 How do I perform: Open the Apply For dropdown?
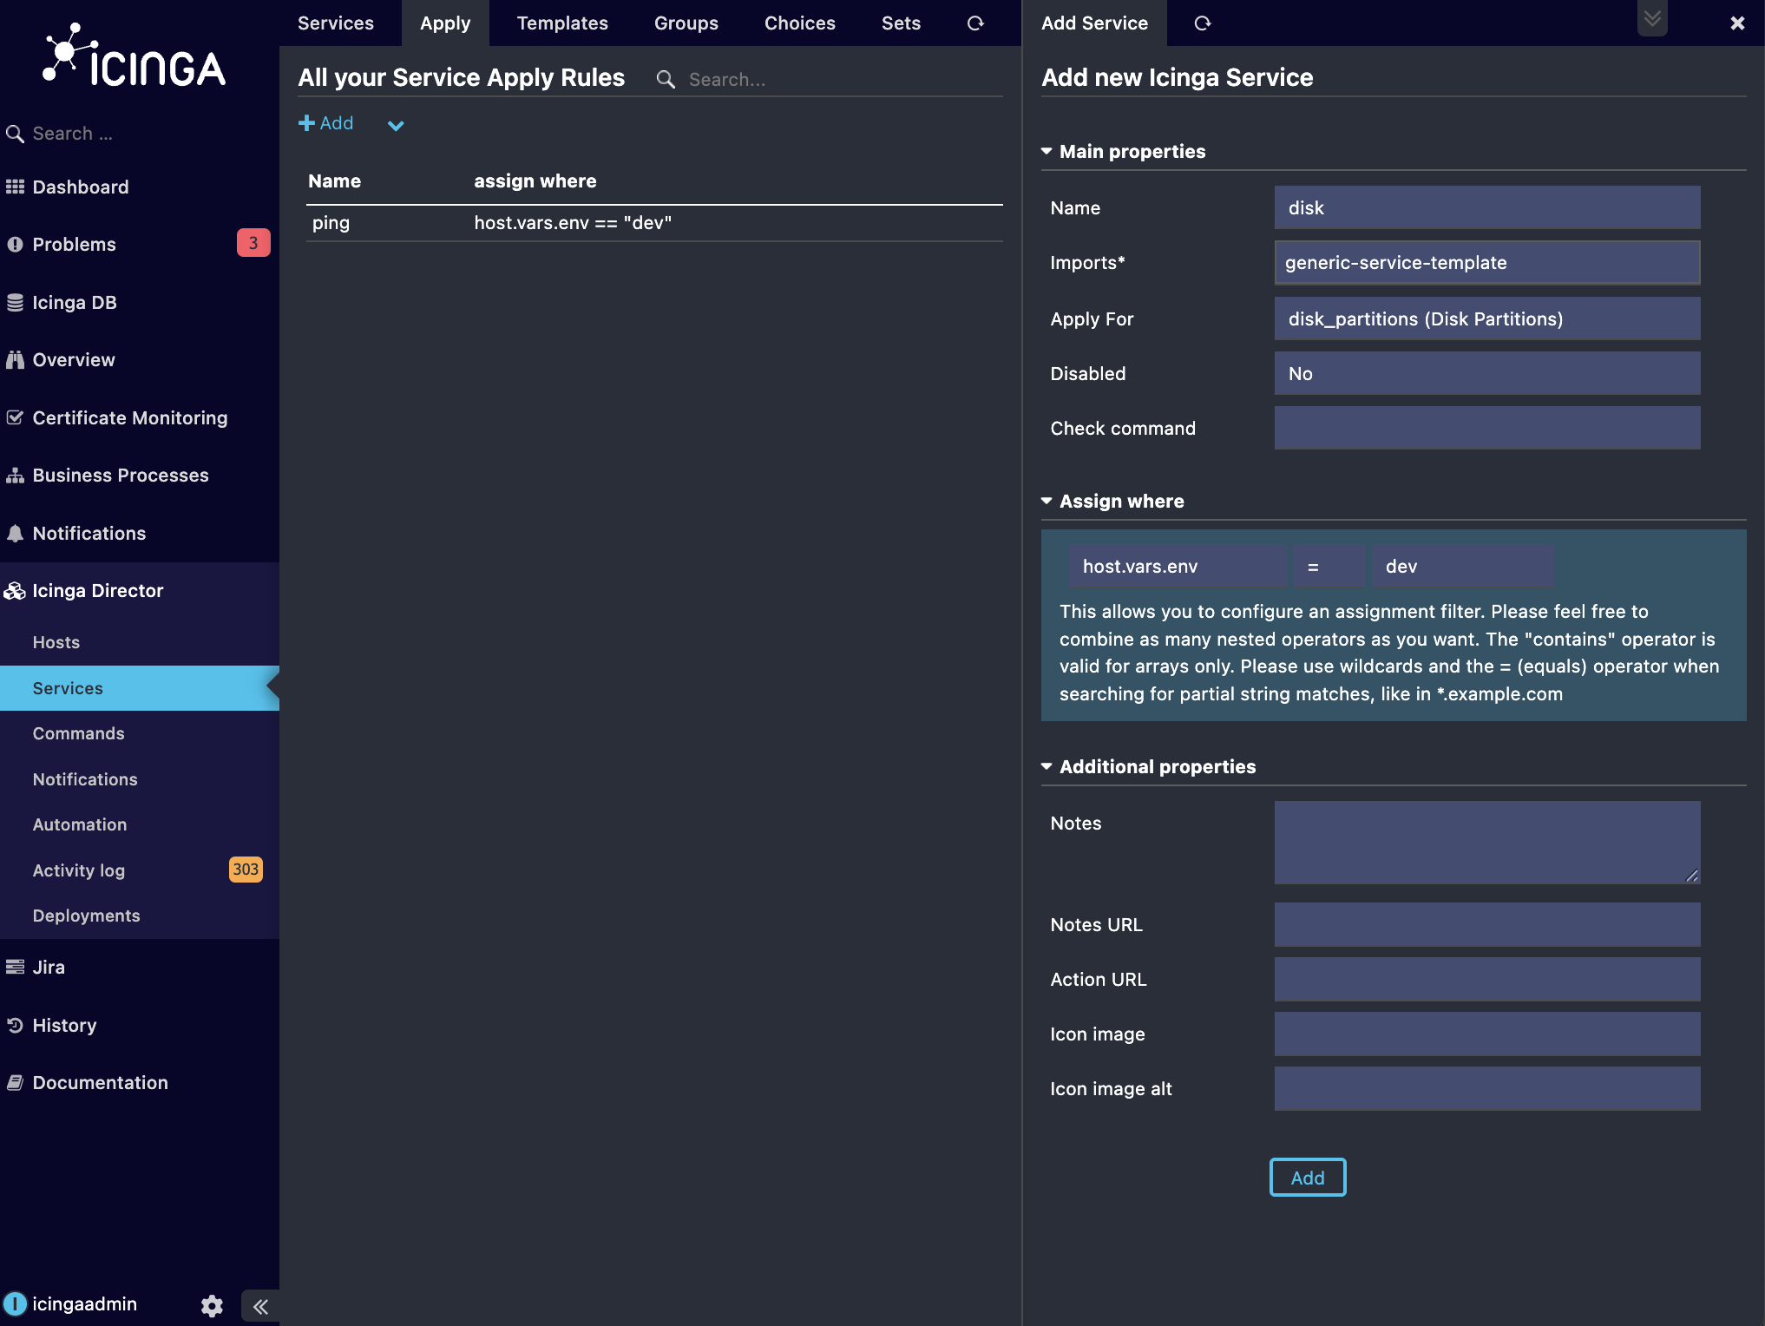(1487, 318)
